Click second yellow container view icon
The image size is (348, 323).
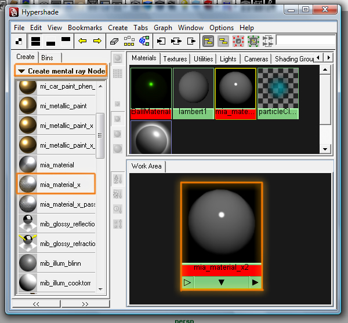point(223,41)
